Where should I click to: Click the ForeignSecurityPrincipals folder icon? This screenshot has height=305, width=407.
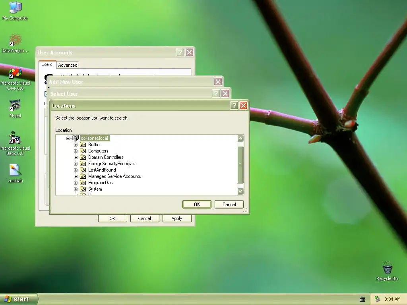pyautogui.click(x=83, y=164)
